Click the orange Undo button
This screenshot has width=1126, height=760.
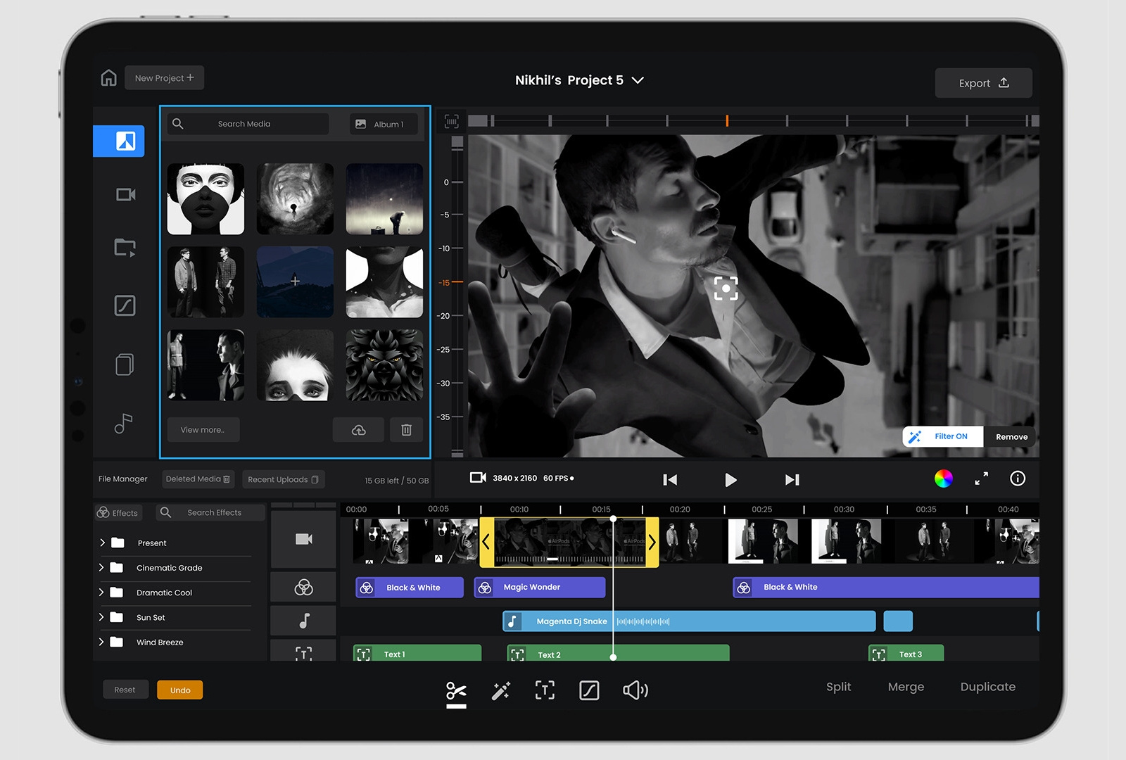coord(179,690)
